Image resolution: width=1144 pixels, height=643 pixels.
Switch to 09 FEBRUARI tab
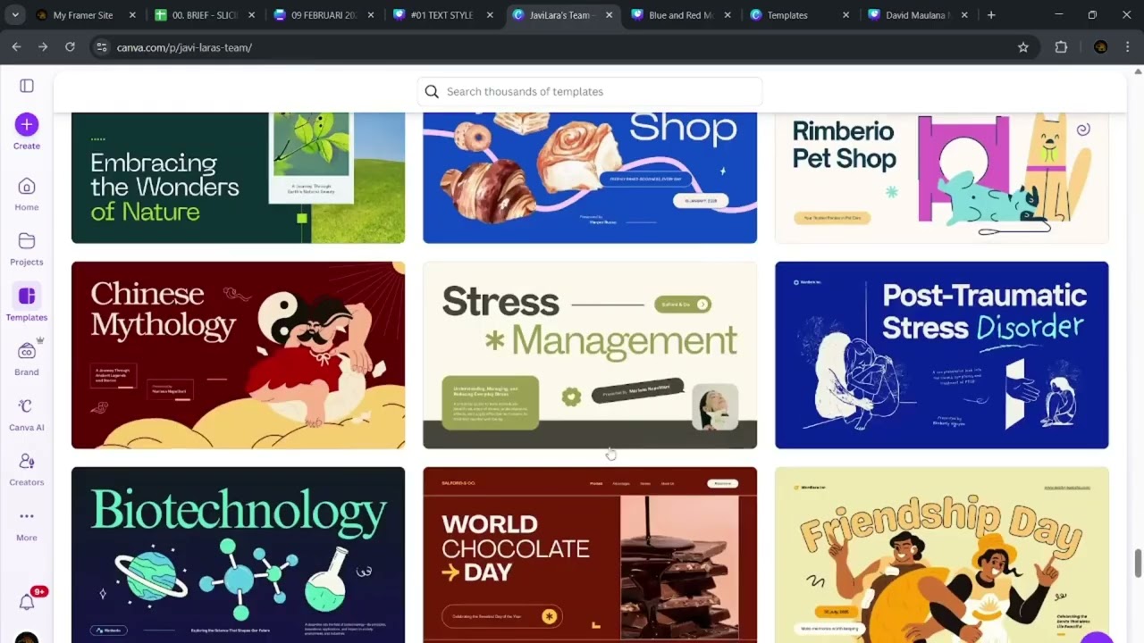click(x=324, y=15)
